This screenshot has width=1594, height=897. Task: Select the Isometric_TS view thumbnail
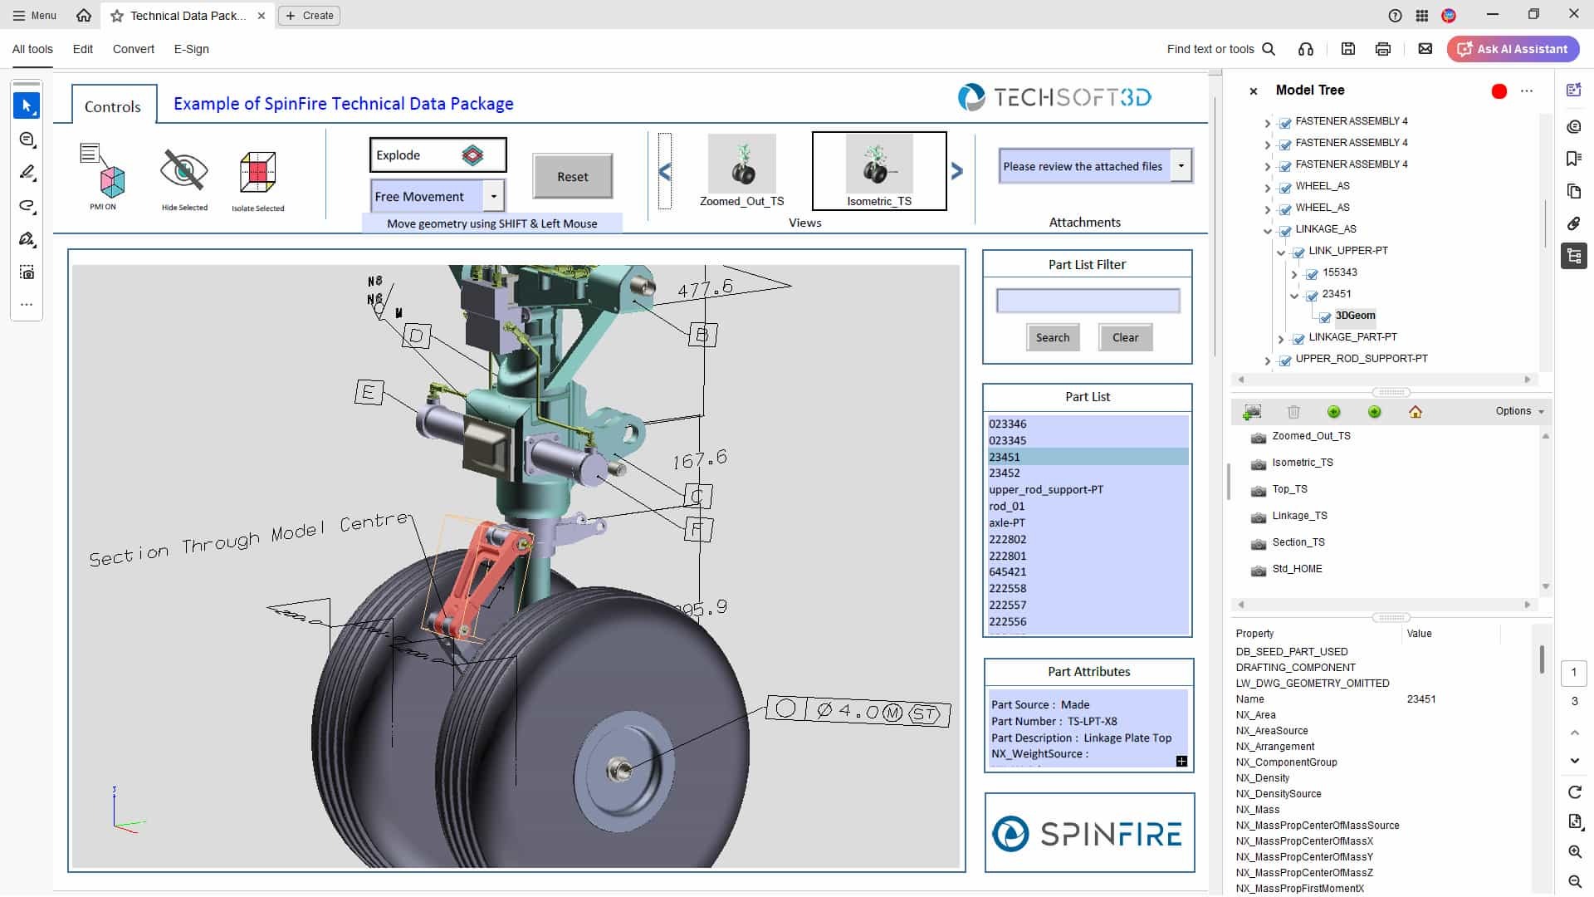[x=879, y=170]
